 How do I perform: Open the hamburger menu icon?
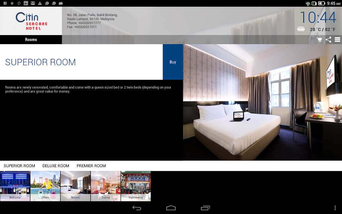click(337, 39)
